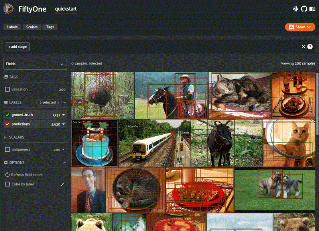The image size is (319, 231).
Task: Open the Slack community icon
Action: point(295,9)
